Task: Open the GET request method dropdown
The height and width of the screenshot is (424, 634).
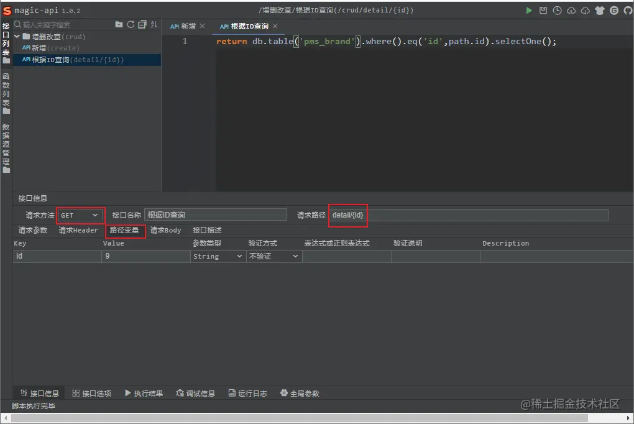Action: click(x=80, y=215)
